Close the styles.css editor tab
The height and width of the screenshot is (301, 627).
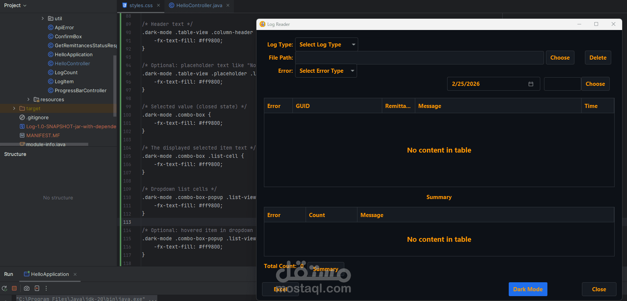tap(158, 5)
